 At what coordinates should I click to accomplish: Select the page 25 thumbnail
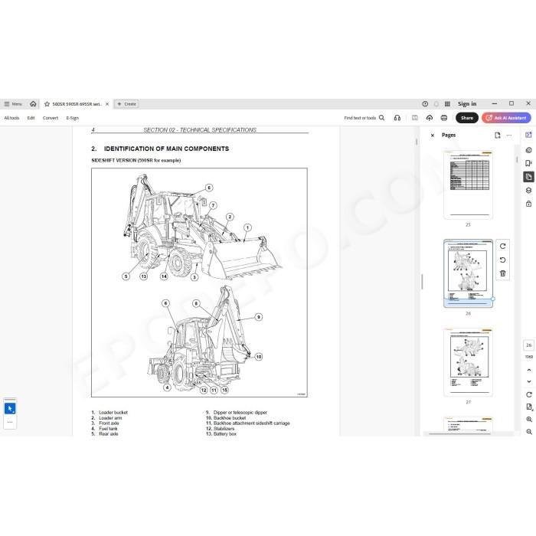click(x=468, y=185)
